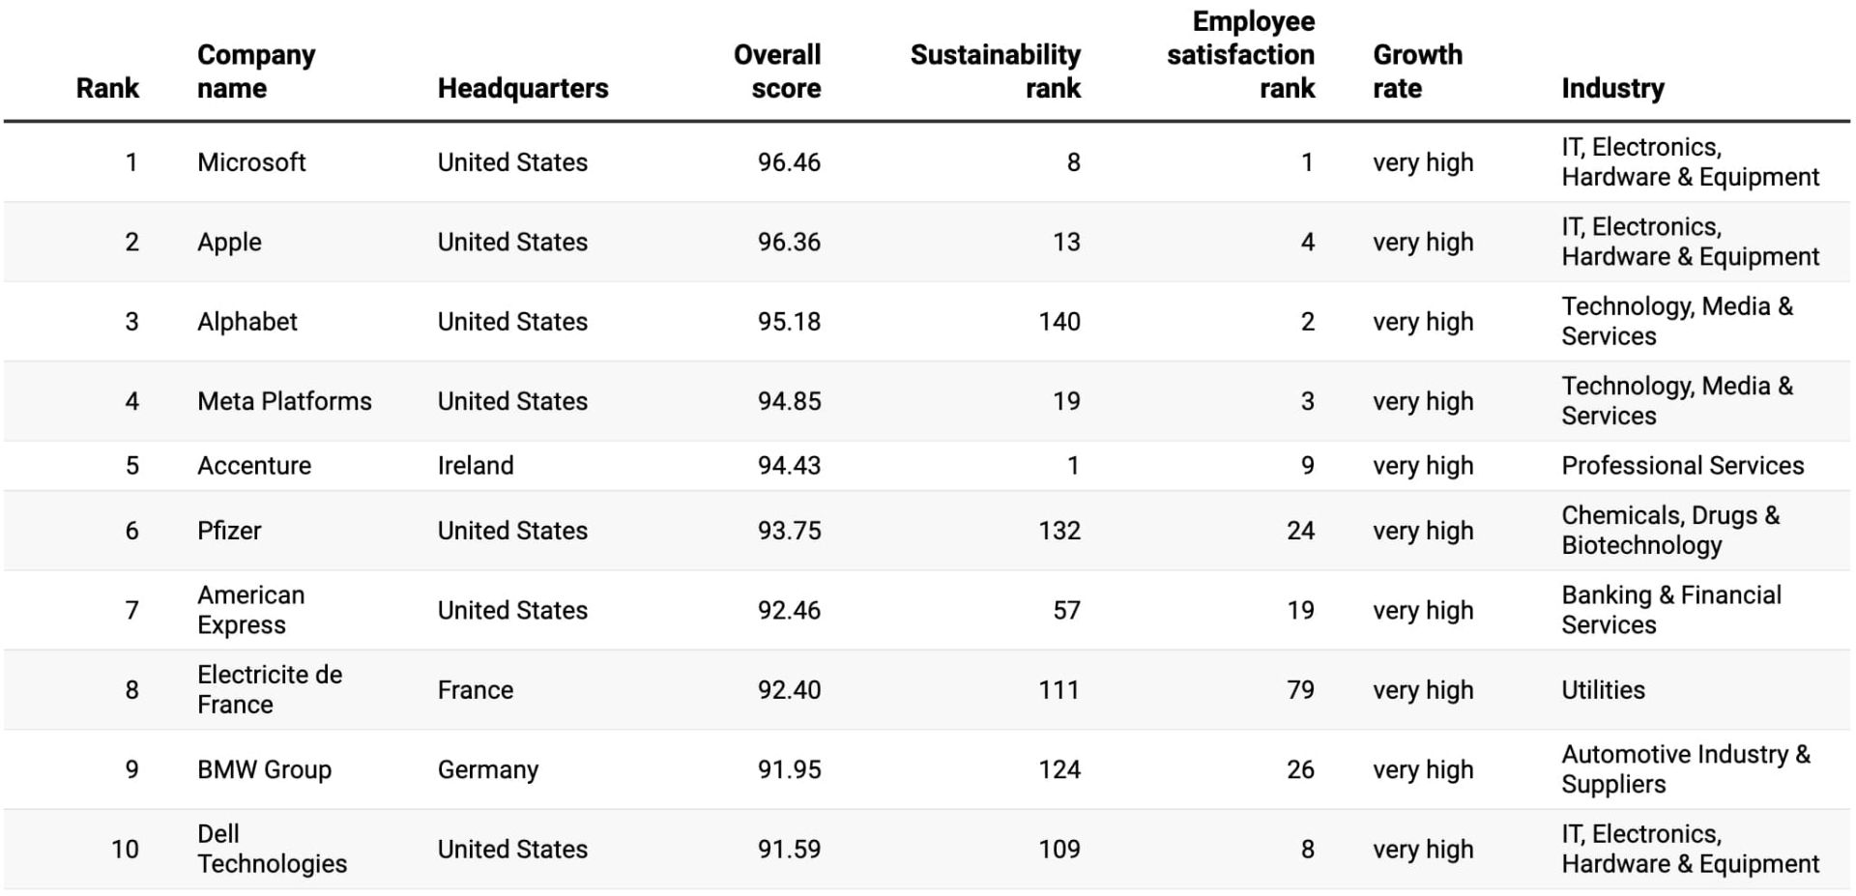Select Accenture in the company column
The image size is (1856, 896).
point(254,466)
